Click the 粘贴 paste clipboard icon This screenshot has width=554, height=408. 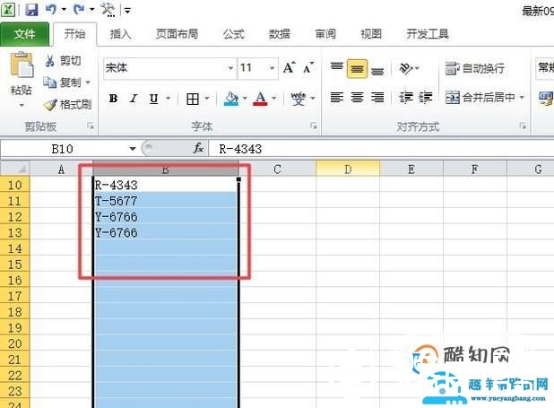click(x=22, y=65)
